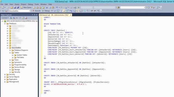The image size is (174, 97).
Task: Open the Help menu
Action: [x=50, y=4]
